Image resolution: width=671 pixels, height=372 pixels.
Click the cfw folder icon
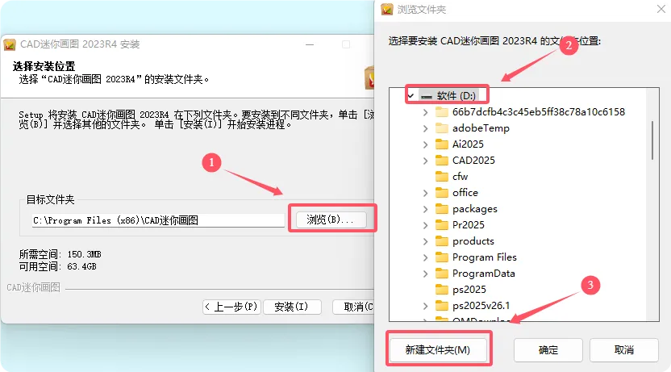coord(442,177)
